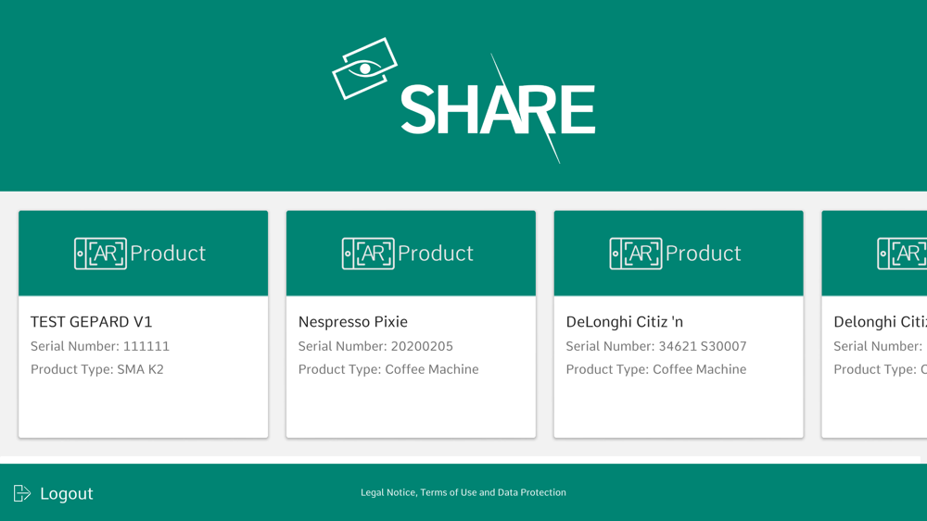Click Nespresso Pixie's Coffee Machine product type
The image size is (927, 521).
pos(388,369)
